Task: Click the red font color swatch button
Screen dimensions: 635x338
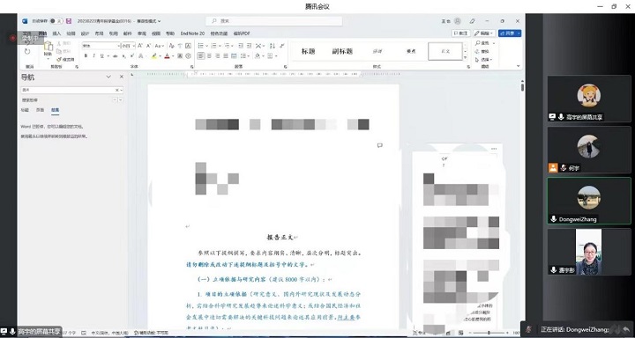Action: 167,56
